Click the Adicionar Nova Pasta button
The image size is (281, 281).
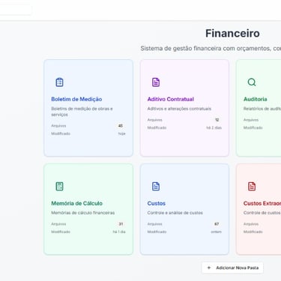tap(232, 268)
